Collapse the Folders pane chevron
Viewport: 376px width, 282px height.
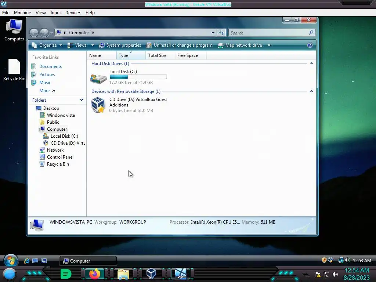click(82, 100)
